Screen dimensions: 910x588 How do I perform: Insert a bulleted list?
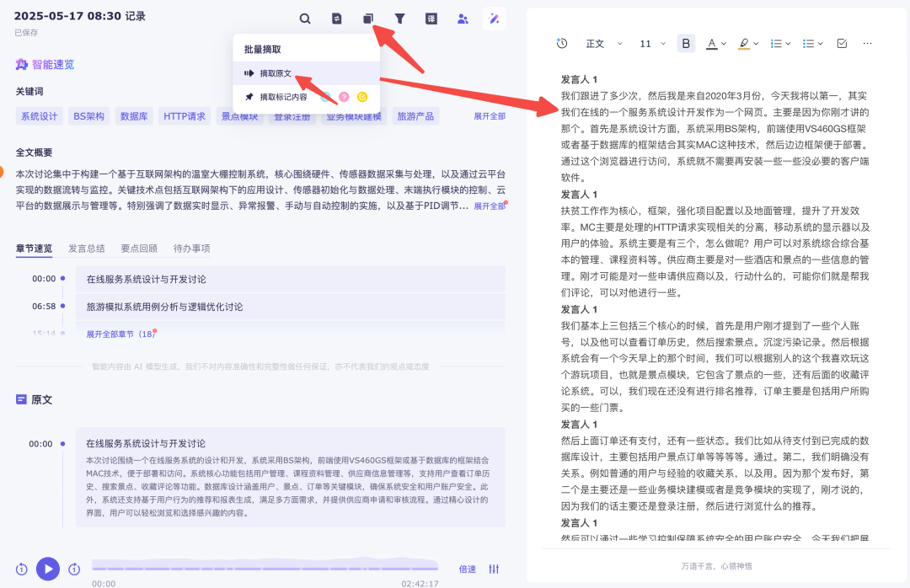[808, 44]
